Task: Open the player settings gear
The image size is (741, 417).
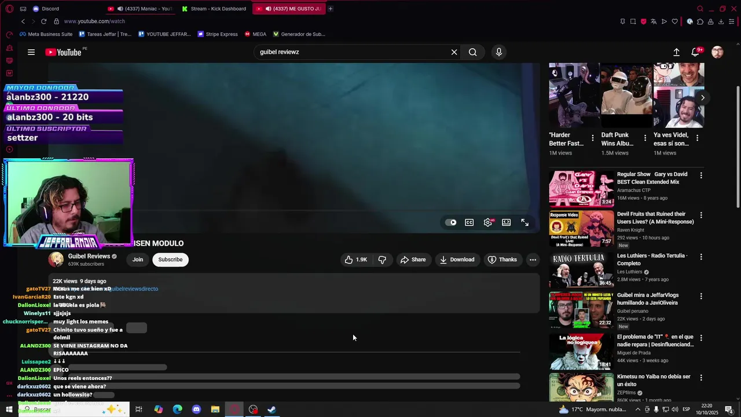Action: (x=488, y=222)
